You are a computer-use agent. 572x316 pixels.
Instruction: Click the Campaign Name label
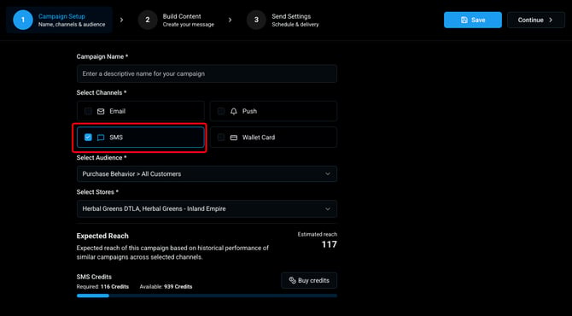coord(102,56)
